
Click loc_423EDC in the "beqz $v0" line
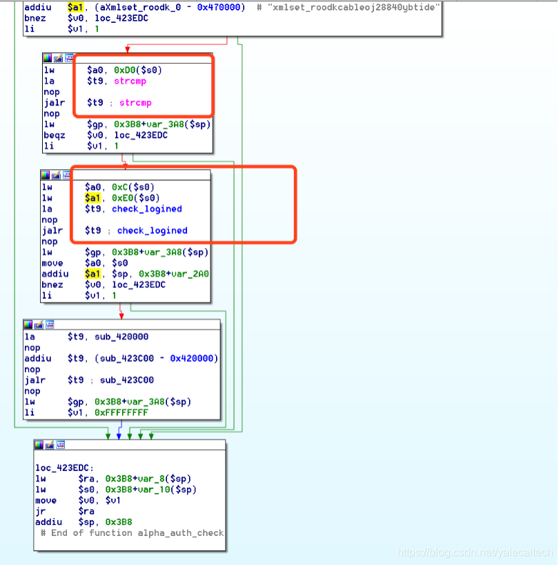(141, 135)
